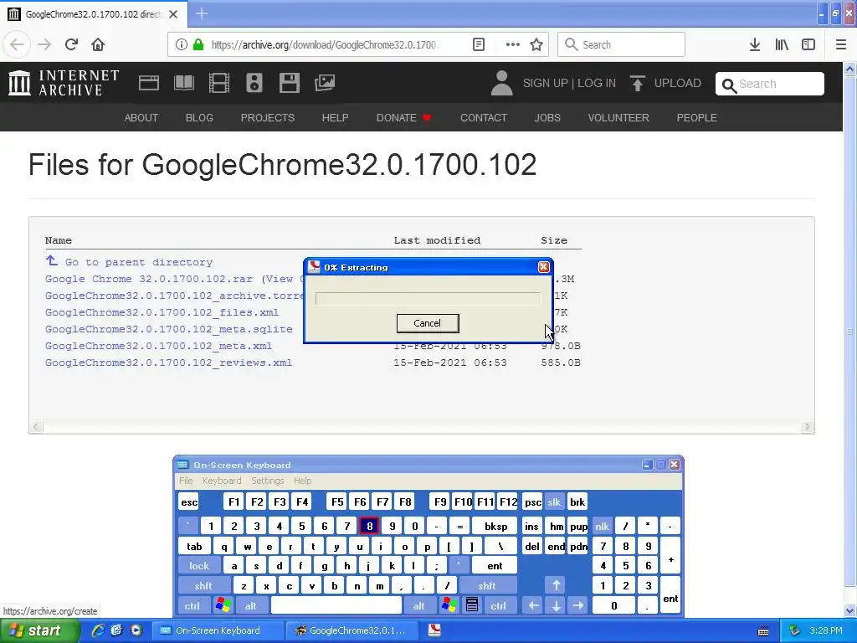The image size is (857, 643).
Task: Open Internet Archive video film icon
Action: (219, 83)
